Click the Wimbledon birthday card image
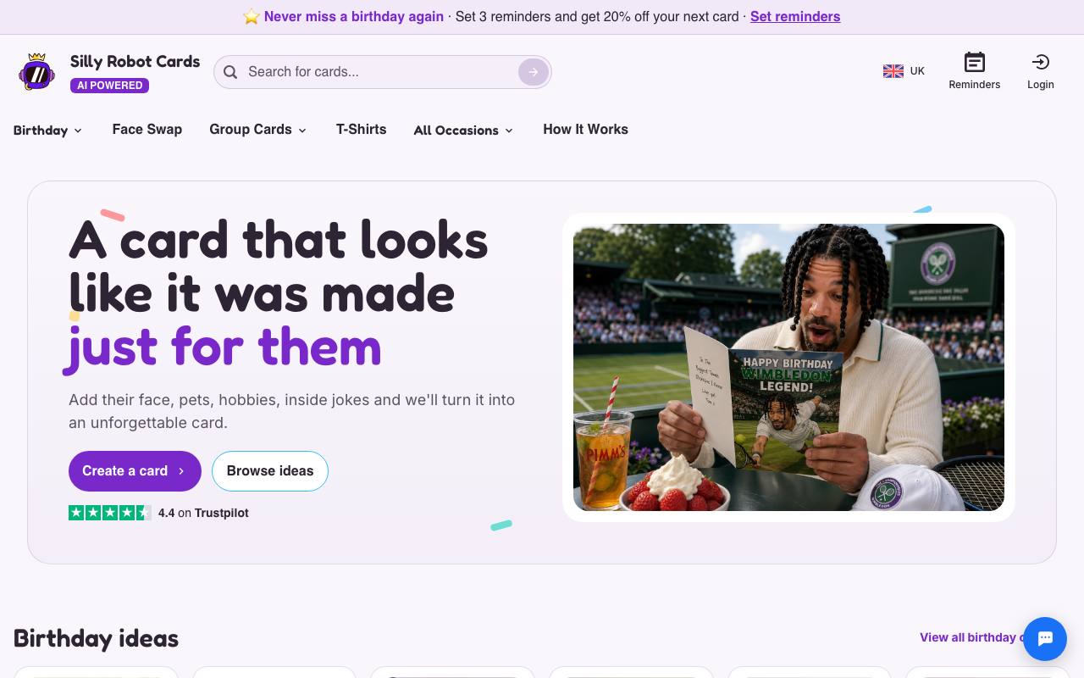The image size is (1084, 678). click(788, 367)
